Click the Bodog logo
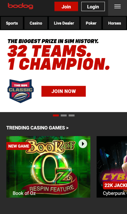This screenshot has height=214, width=127. (x=21, y=6)
